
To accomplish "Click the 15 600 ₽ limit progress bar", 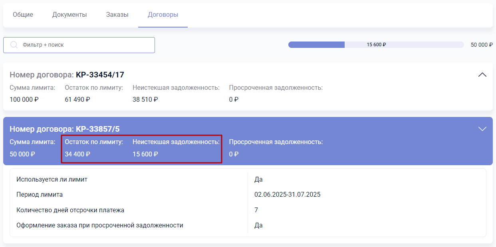I will click(376, 45).
